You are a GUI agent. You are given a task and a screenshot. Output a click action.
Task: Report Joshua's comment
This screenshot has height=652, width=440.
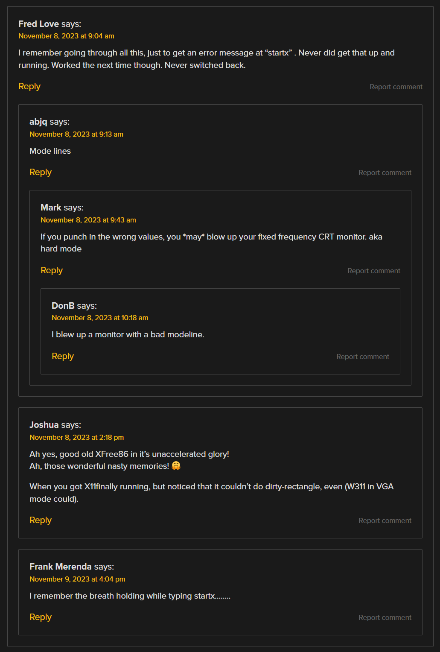tap(385, 520)
